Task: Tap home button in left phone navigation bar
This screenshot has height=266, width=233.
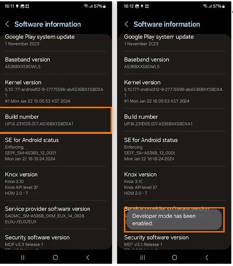Action: coord(55,258)
